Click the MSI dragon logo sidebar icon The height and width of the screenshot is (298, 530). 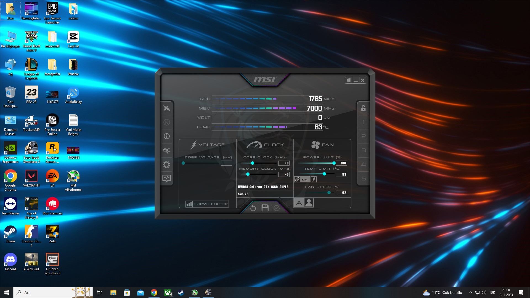[x=166, y=108]
